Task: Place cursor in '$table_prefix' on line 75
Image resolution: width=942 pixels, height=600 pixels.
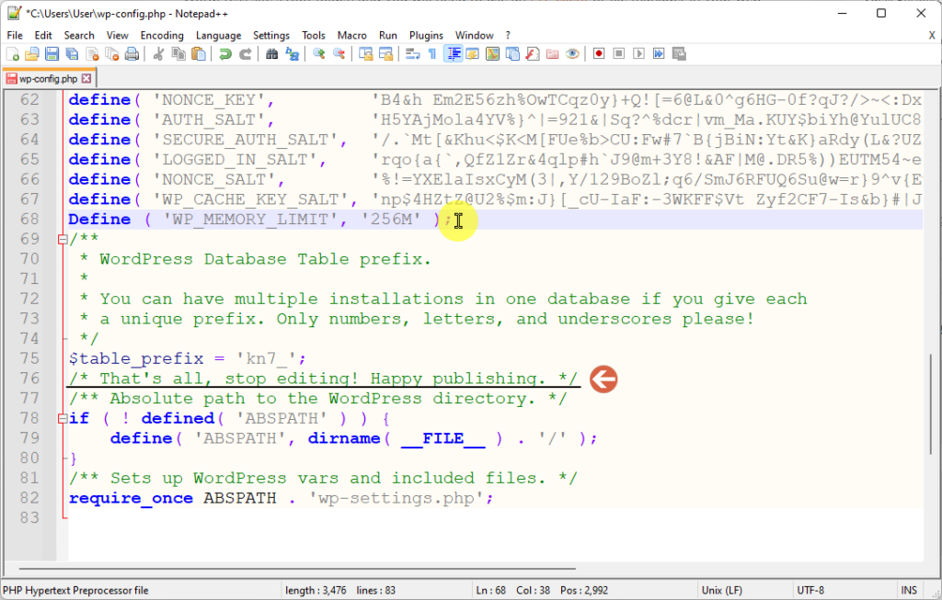Action: (x=136, y=358)
